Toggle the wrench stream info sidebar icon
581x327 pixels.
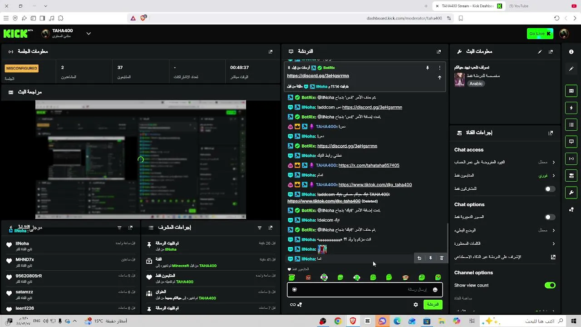(571, 193)
